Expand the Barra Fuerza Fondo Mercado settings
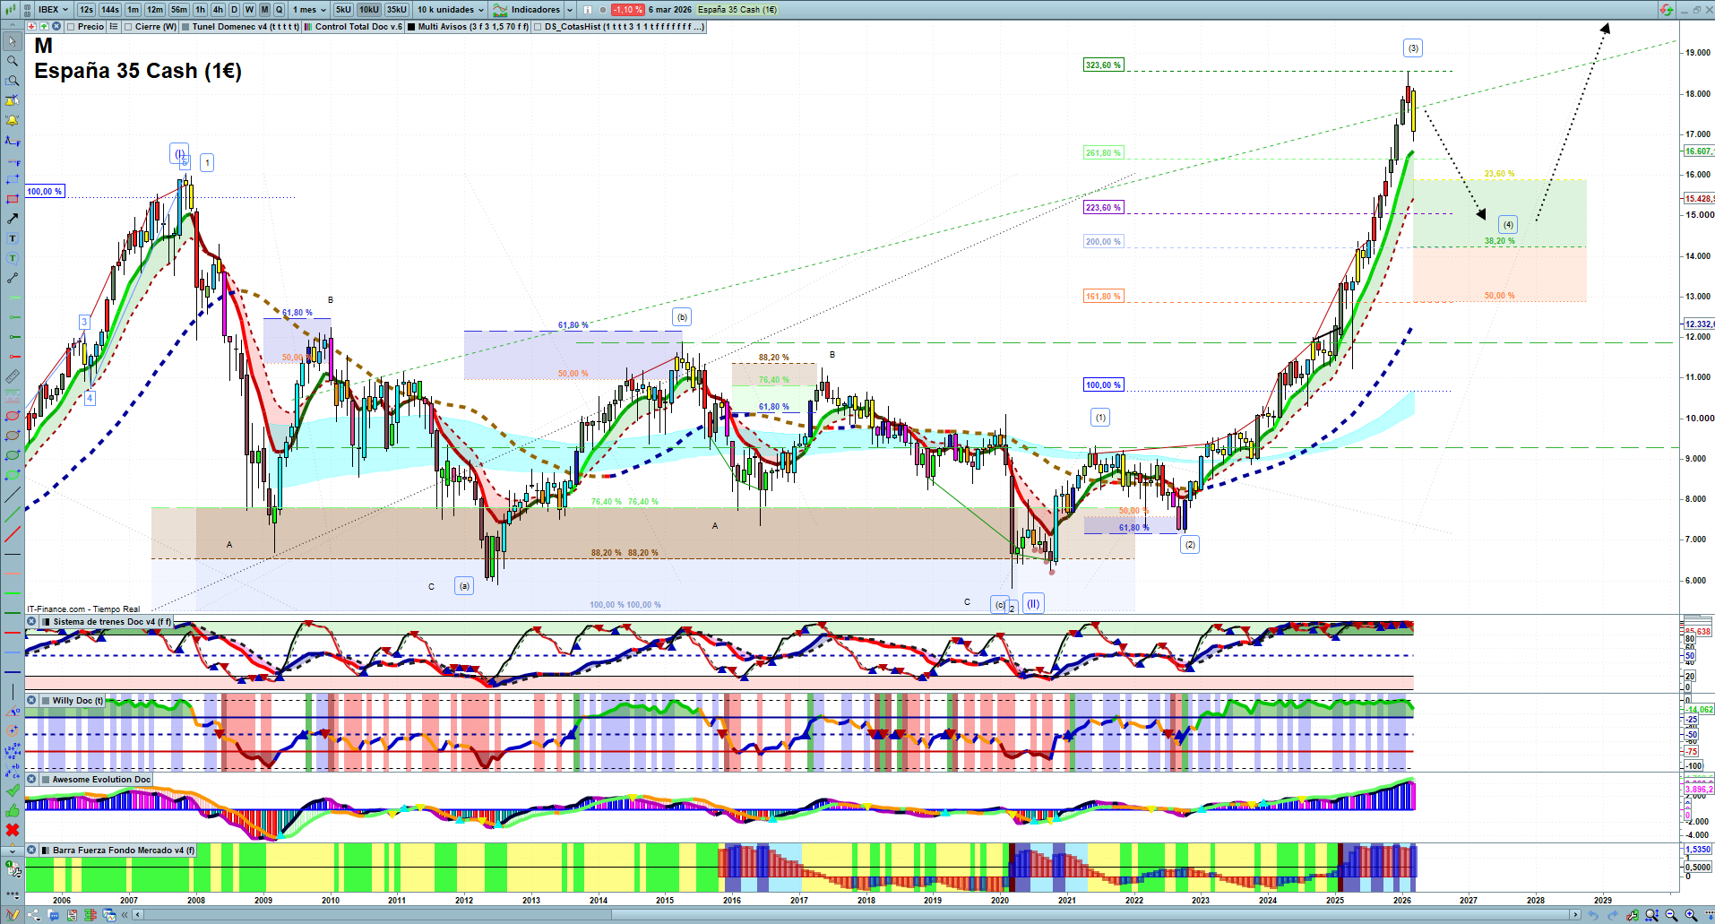1715x924 pixels. click(x=31, y=851)
